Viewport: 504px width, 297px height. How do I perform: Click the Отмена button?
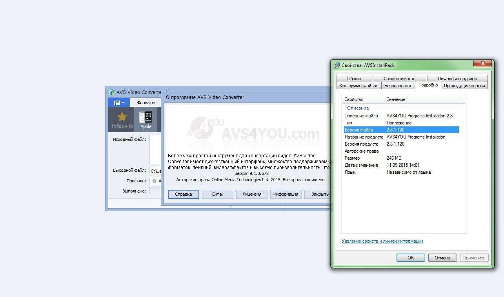442,258
